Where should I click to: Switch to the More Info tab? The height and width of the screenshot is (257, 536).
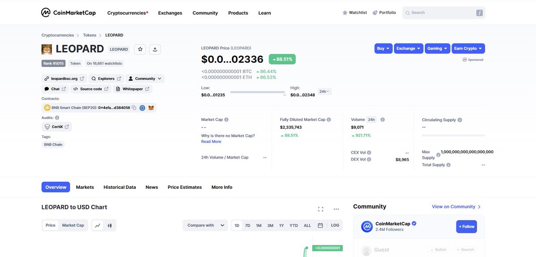tap(222, 187)
